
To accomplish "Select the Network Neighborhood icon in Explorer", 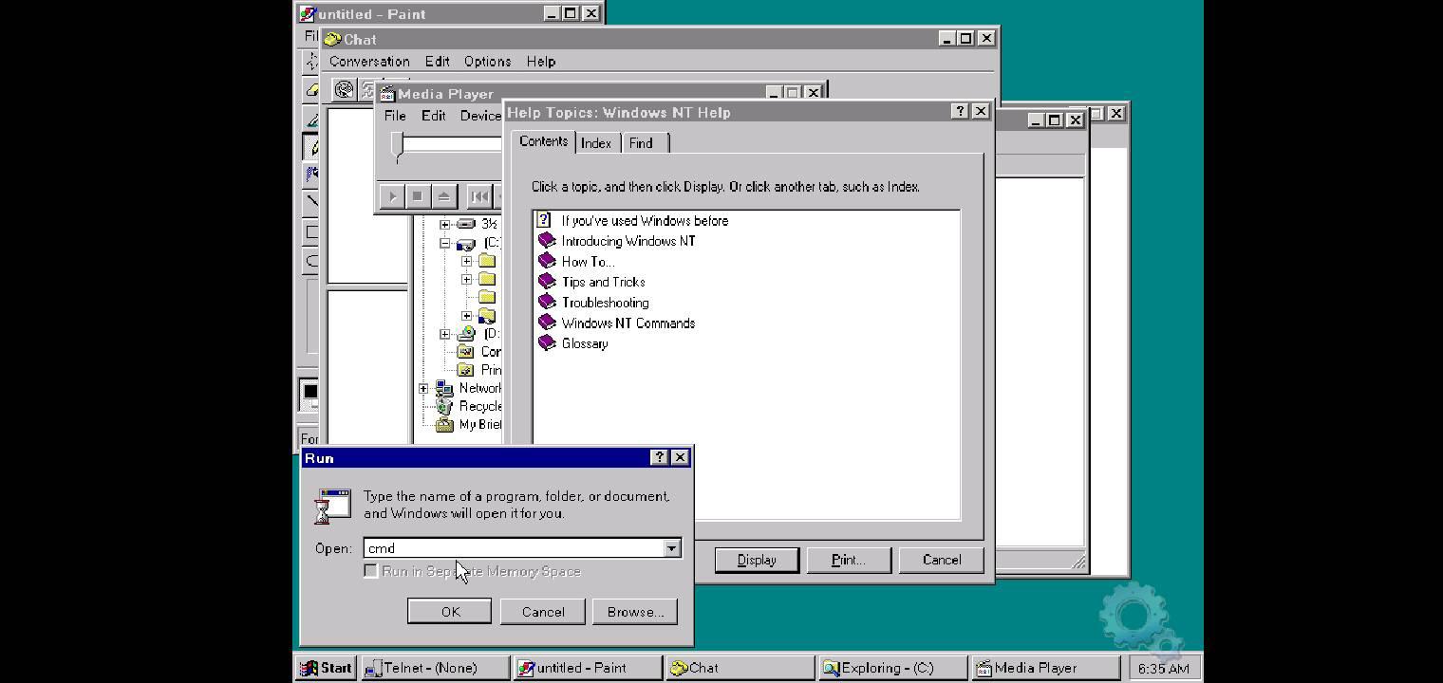I will click(444, 388).
